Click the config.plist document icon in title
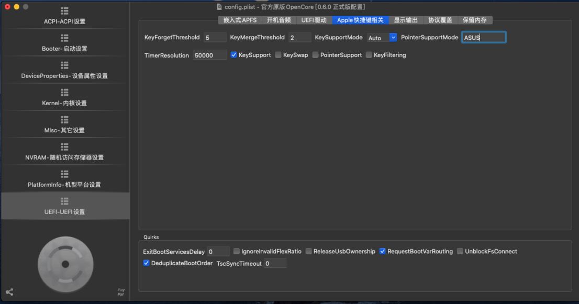 (x=219, y=7)
